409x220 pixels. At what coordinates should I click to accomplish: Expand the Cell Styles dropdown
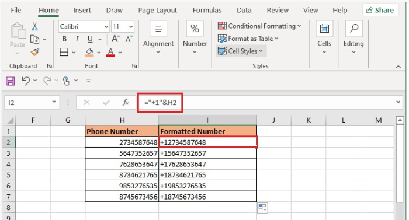pos(241,51)
